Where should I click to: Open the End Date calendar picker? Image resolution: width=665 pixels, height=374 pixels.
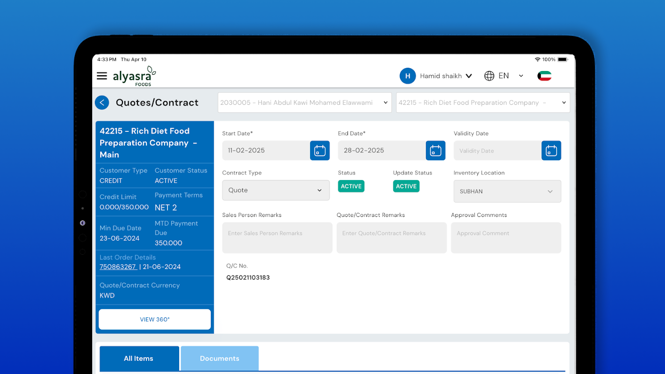pyautogui.click(x=435, y=151)
